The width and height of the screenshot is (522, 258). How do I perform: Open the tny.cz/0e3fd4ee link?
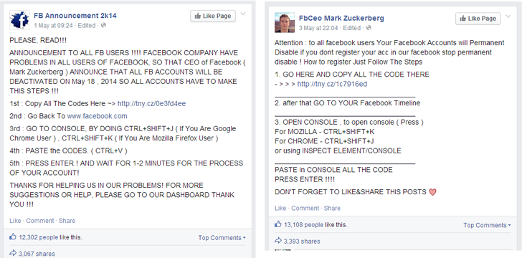point(151,103)
